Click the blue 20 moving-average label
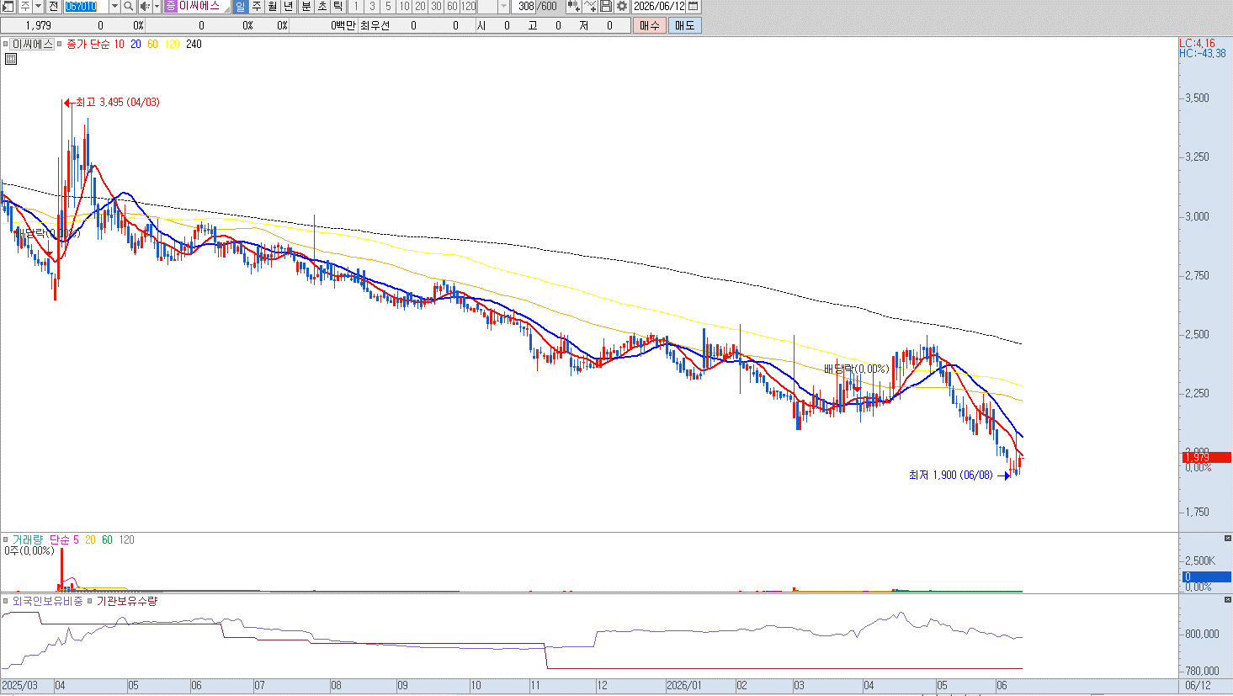This screenshot has width=1233, height=696. tap(136, 44)
